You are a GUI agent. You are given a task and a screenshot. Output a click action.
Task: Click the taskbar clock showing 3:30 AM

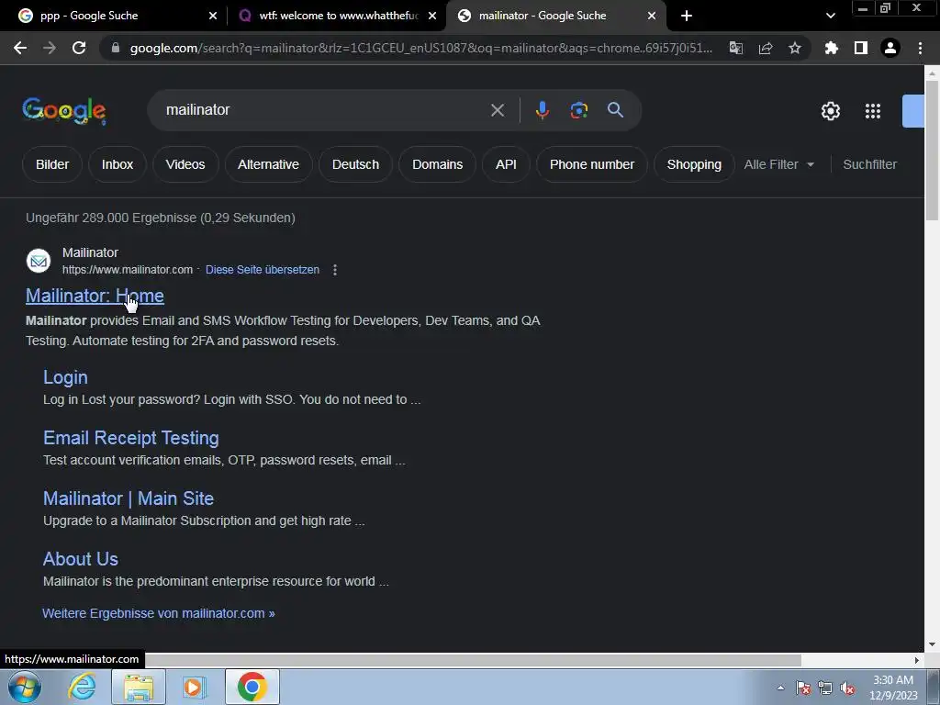pyautogui.click(x=893, y=688)
